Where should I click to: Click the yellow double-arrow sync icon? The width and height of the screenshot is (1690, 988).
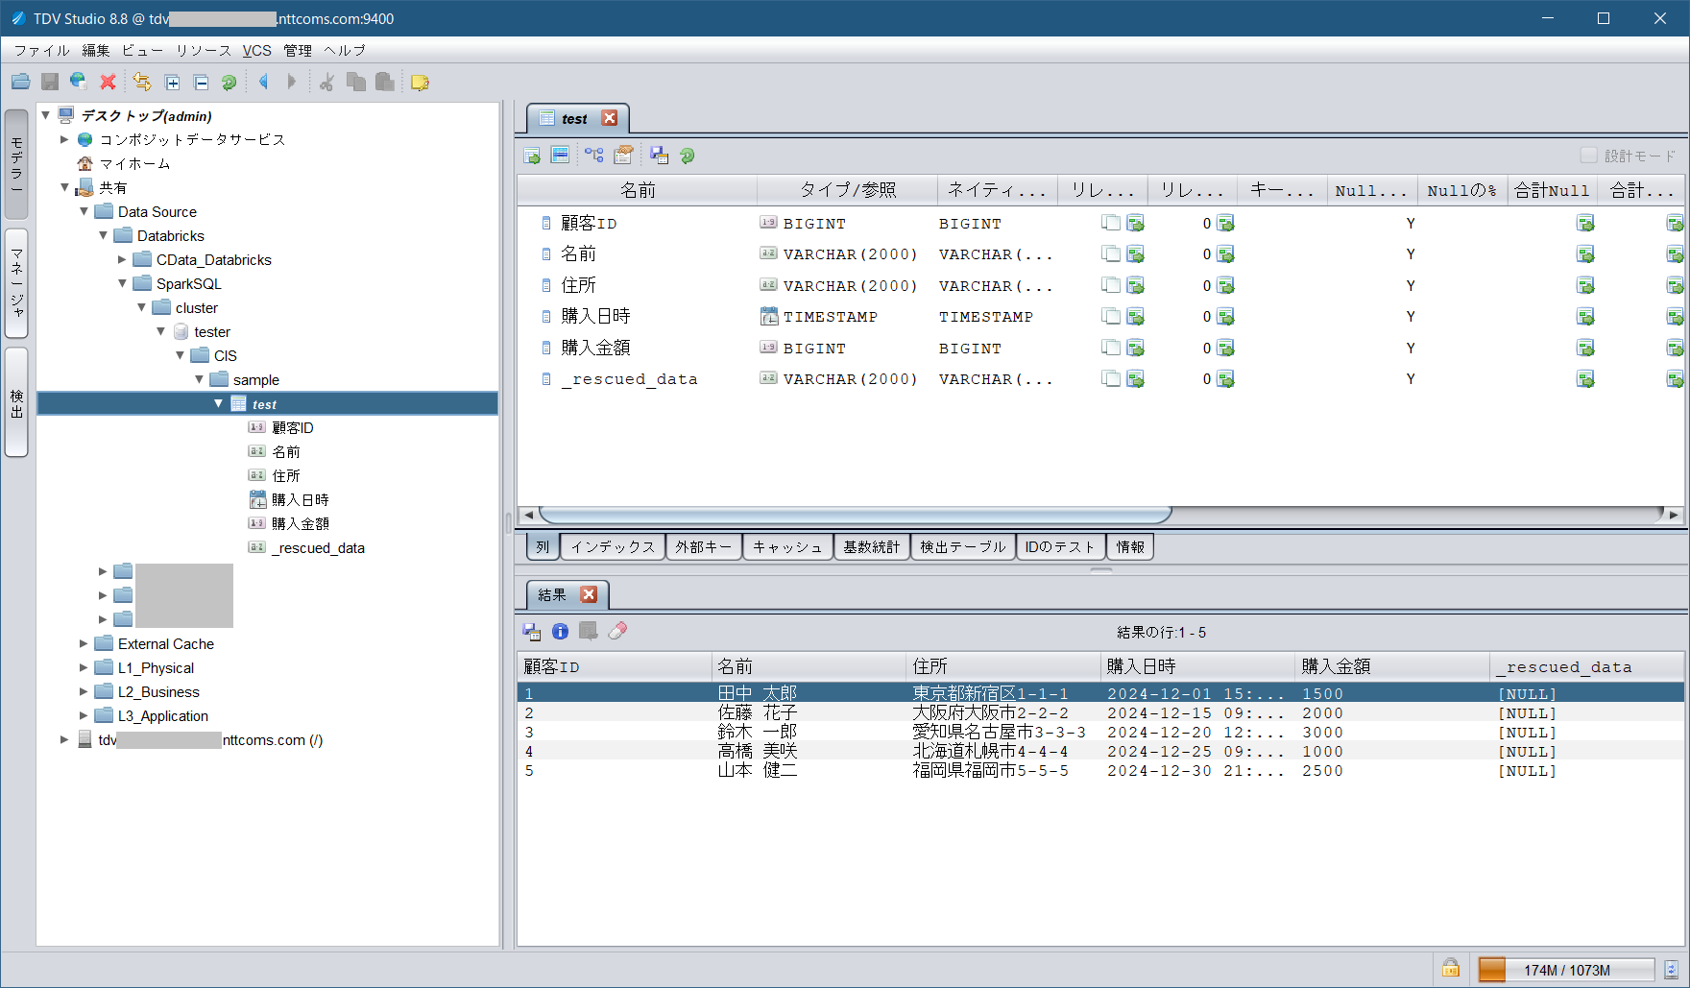(142, 83)
